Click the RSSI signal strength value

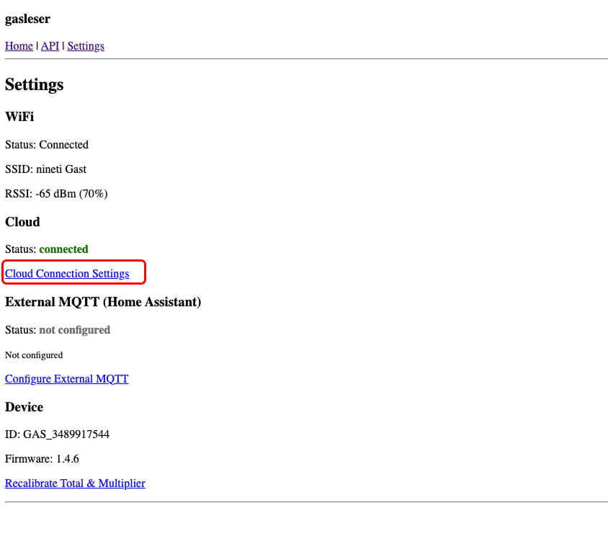[x=56, y=193]
